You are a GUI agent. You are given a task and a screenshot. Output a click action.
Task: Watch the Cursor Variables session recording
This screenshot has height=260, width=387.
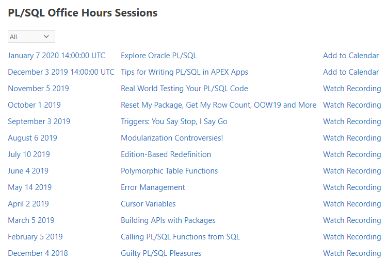click(x=351, y=204)
